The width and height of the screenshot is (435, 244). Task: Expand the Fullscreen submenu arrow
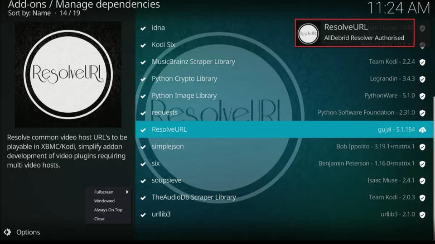click(127, 192)
